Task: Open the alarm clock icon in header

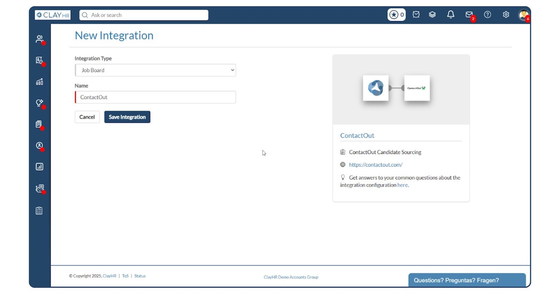Action: pos(416,14)
